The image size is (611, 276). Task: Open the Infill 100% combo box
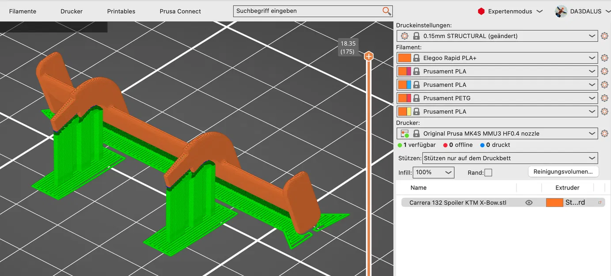433,172
